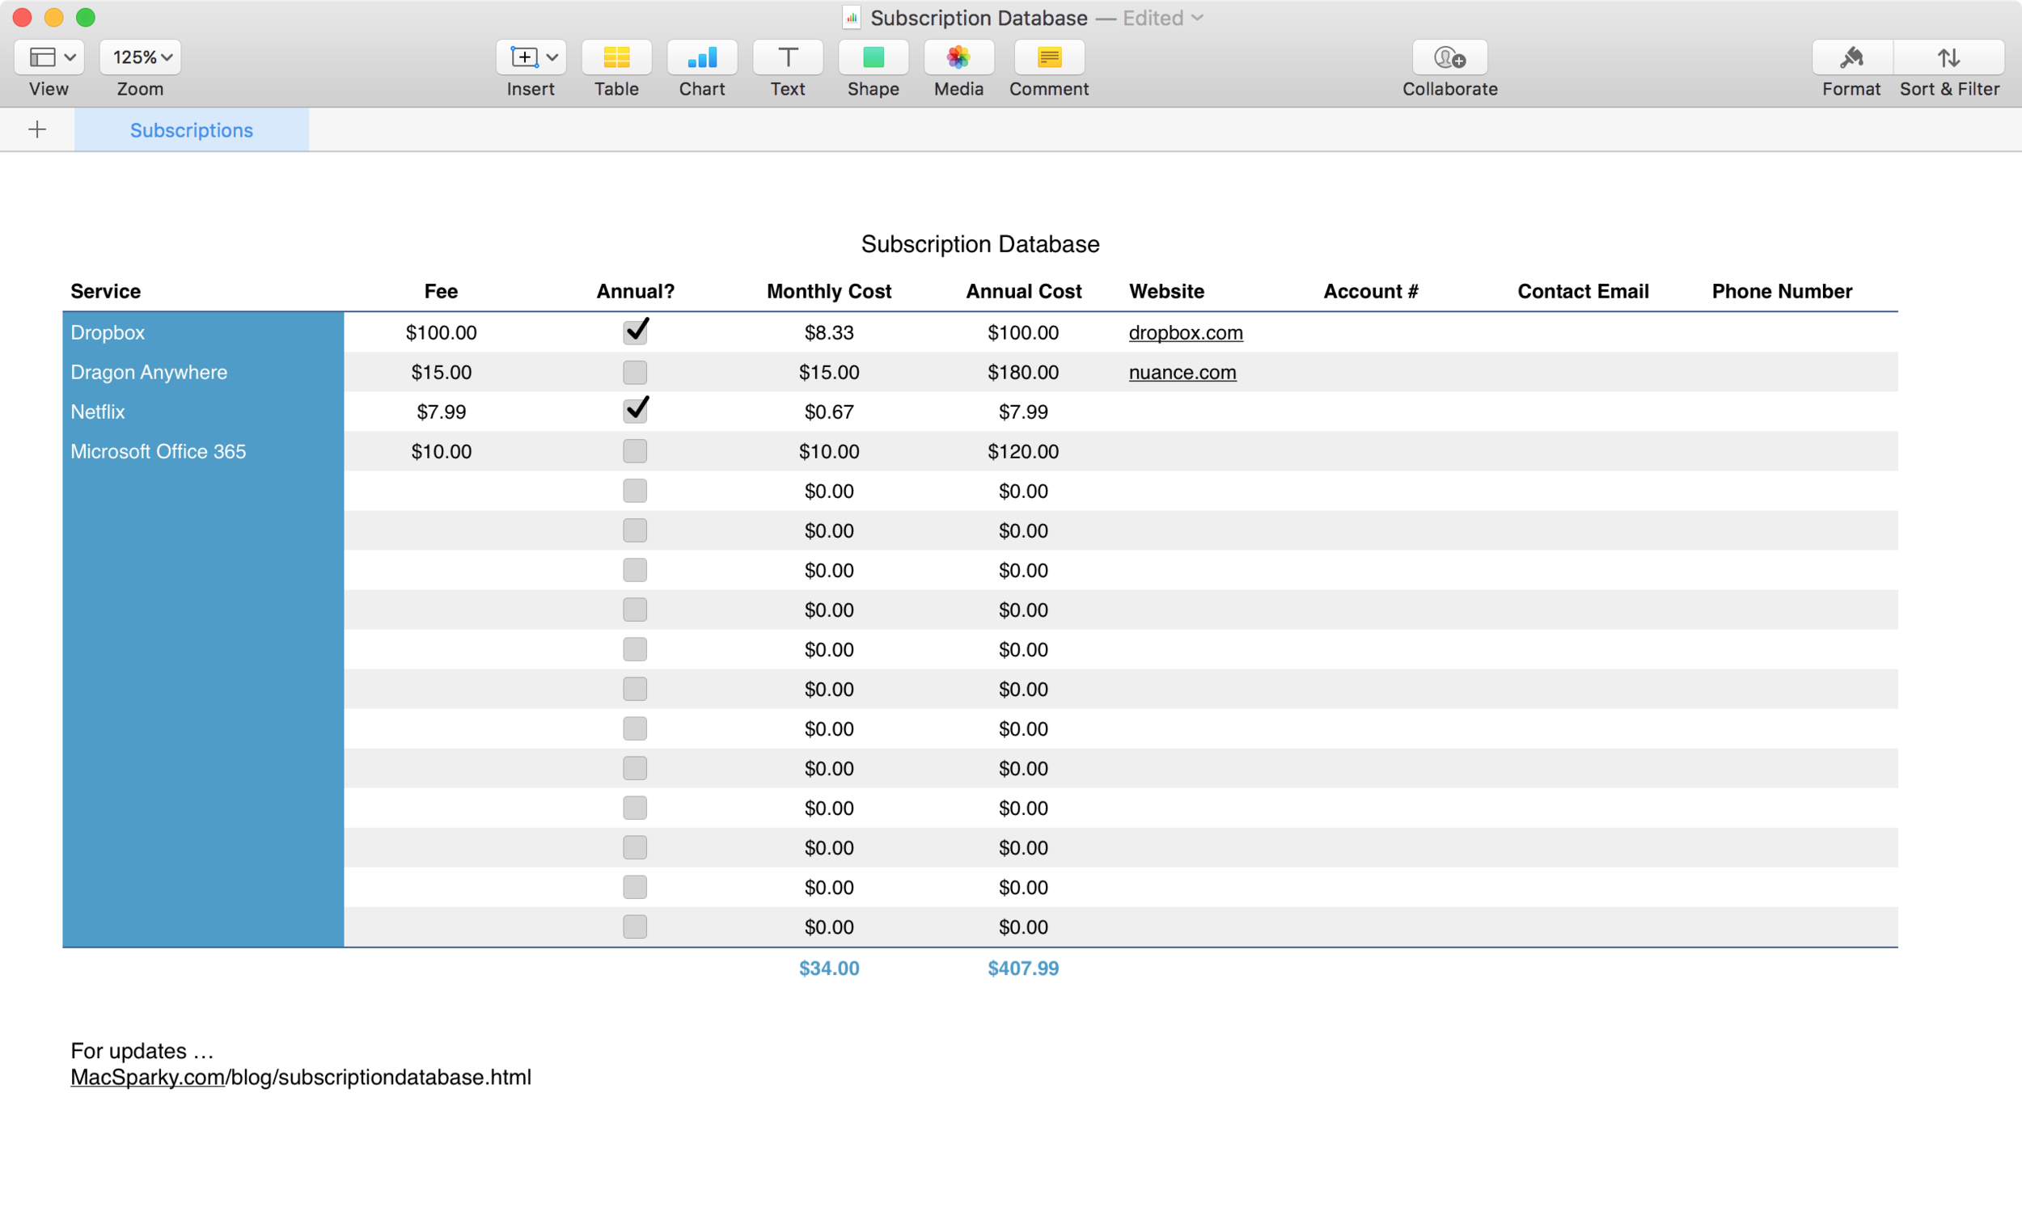Select the Contact Email column header
The height and width of the screenshot is (1224, 2022).
(x=1583, y=291)
